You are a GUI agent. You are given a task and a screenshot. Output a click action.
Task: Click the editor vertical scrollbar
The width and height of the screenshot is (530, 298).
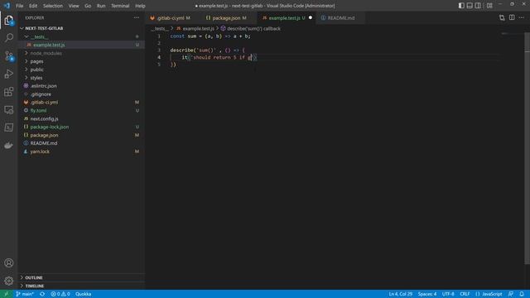point(528,149)
